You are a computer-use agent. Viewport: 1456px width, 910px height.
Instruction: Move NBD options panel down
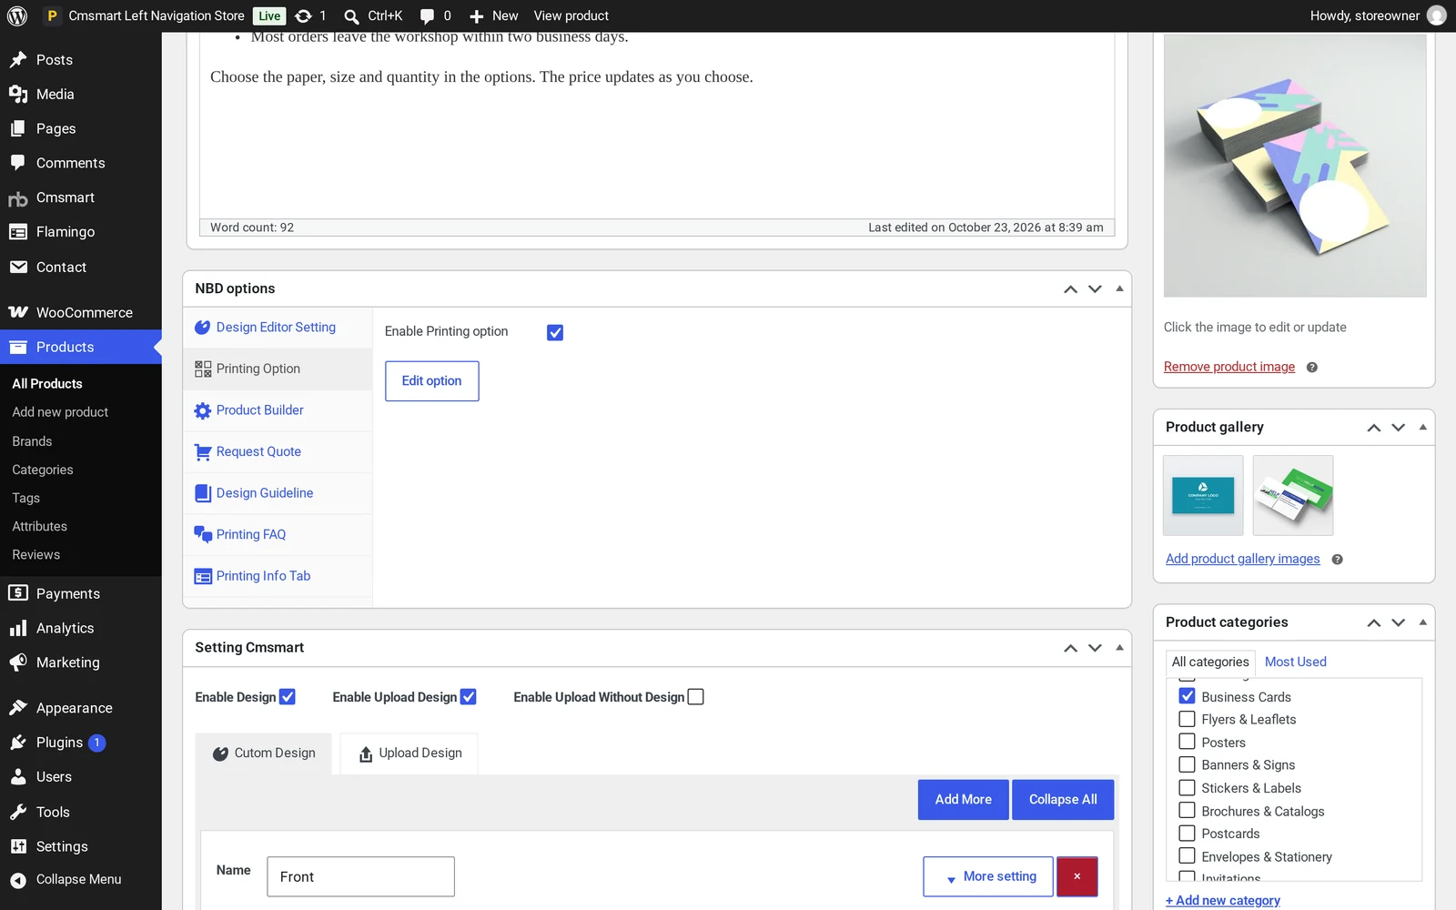[x=1095, y=288]
